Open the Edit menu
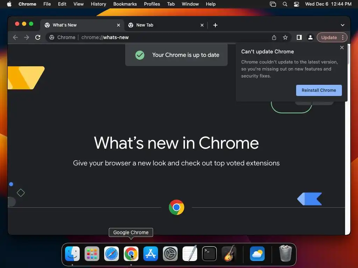The height and width of the screenshot is (268, 358). [x=62, y=4]
